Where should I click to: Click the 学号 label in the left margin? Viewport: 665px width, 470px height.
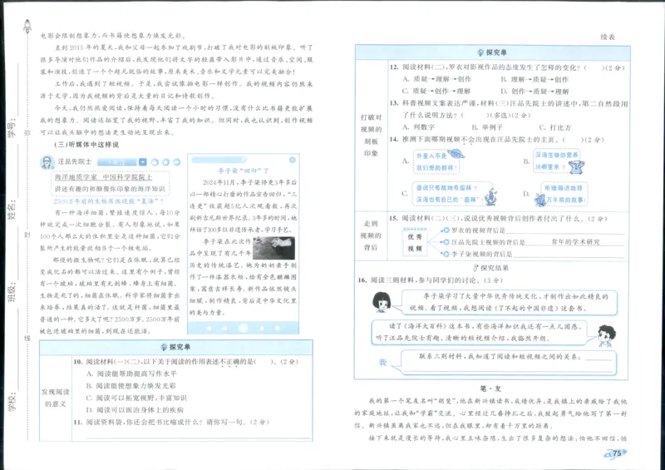pos(12,128)
